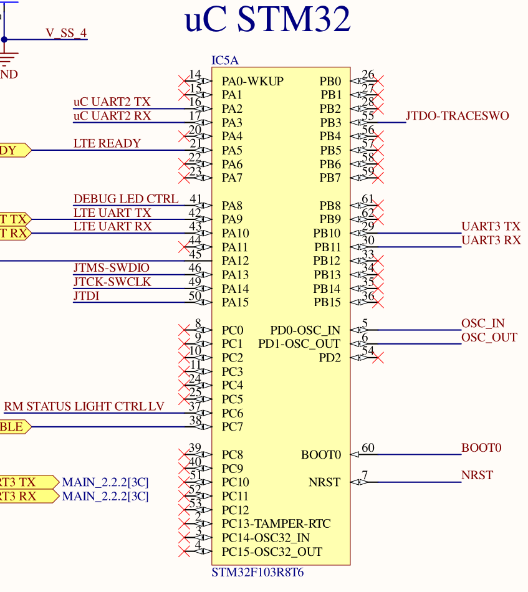The image size is (528, 592).
Task: Select the no-connect marker at pin 27 PB1
Action: (x=378, y=95)
